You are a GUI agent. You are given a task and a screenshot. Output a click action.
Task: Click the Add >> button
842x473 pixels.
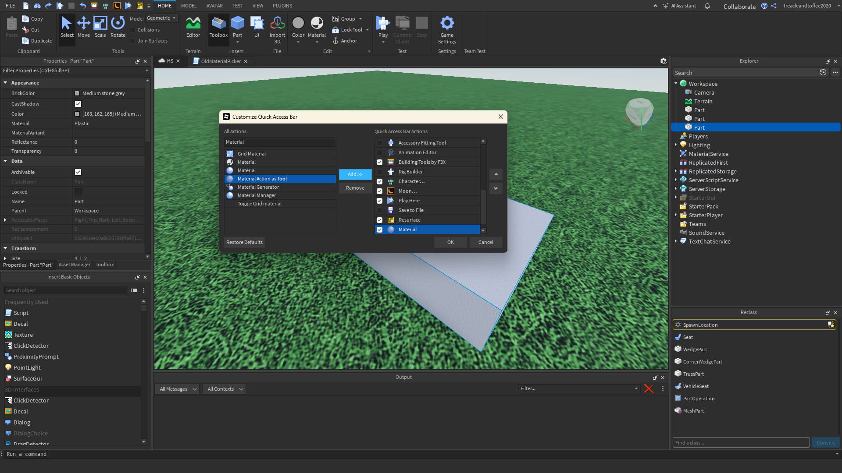pos(355,174)
